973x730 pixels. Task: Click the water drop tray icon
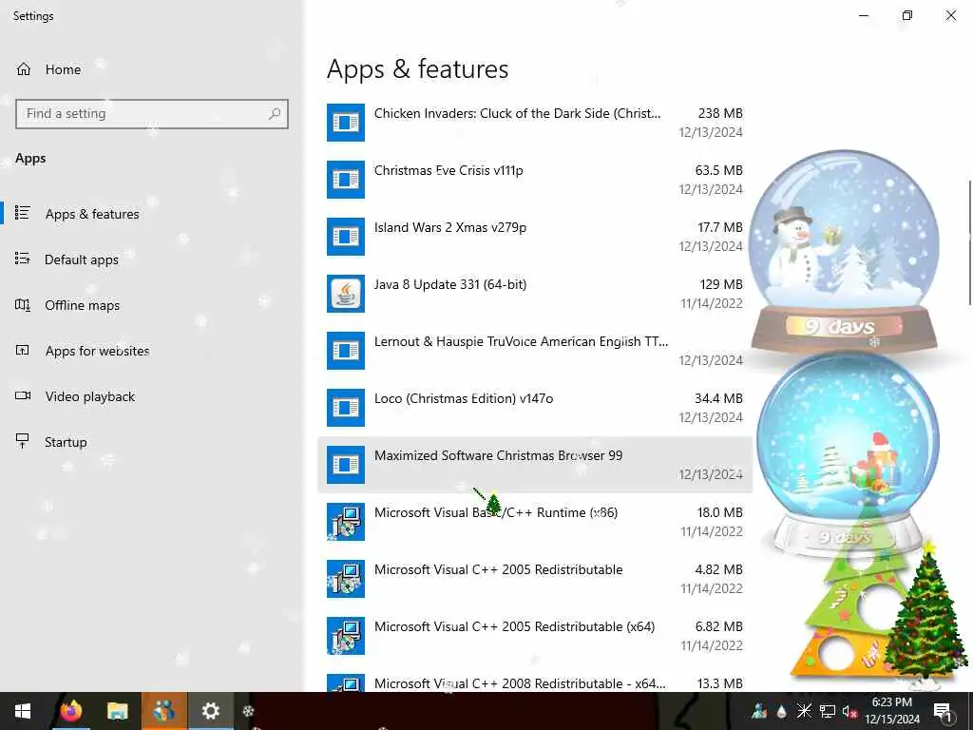(781, 711)
